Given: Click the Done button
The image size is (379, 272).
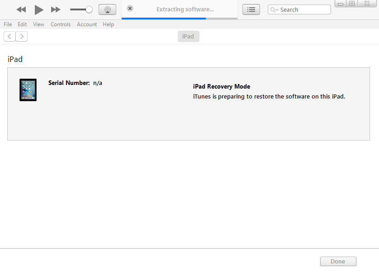Looking at the screenshot, I should [338, 261].
